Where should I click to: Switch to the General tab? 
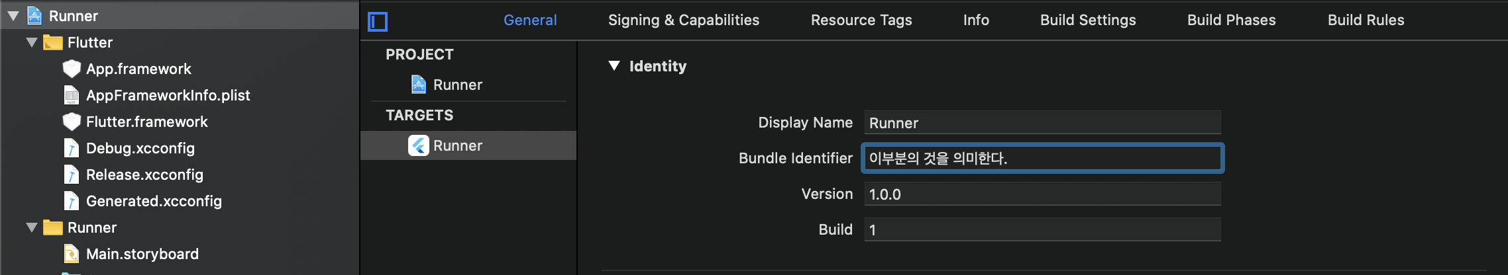(x=530, y=20)
